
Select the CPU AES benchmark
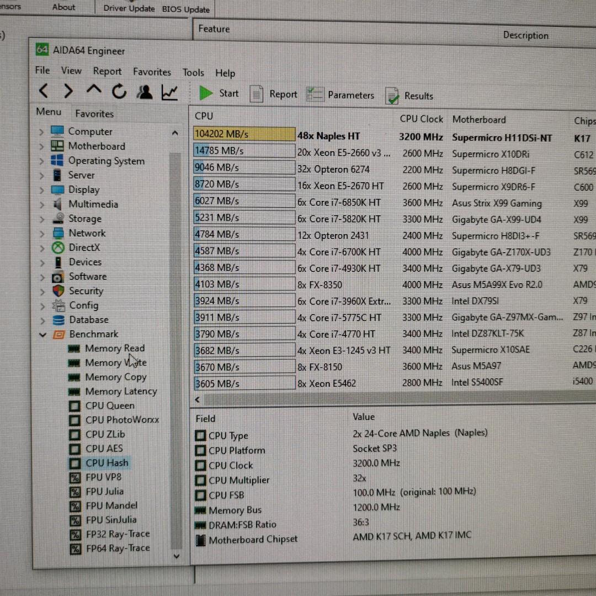coord(104,449)
